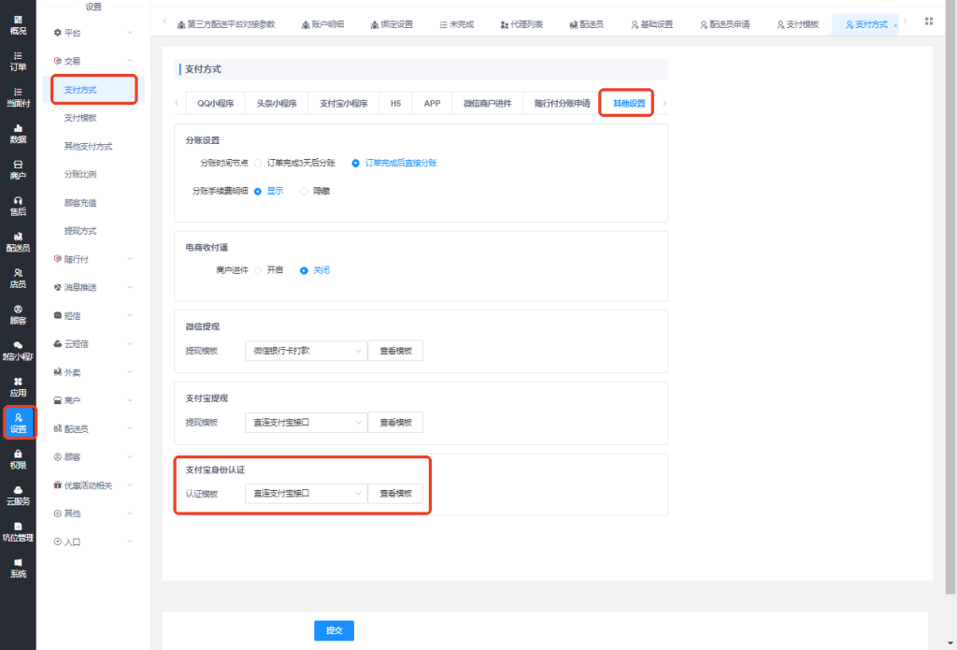This screenshot has width=957, height=650.
Task: Open 当面付 in the dark sidebar
Action: pos(18,97)
